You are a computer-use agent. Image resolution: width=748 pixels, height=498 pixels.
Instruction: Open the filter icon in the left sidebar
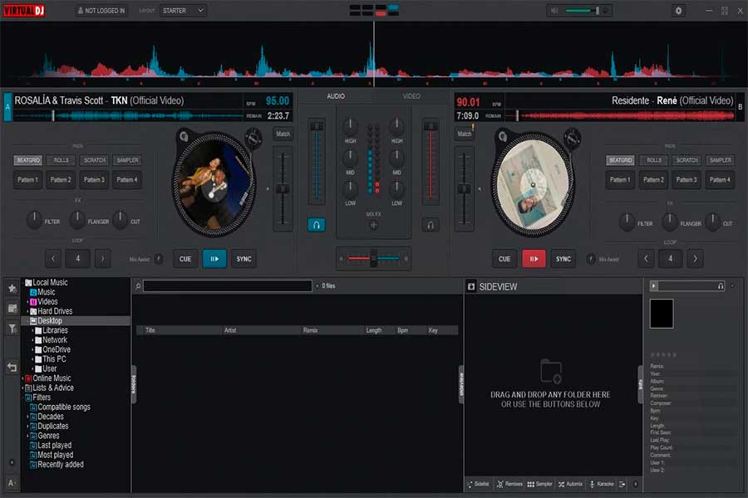coord(12,328)
